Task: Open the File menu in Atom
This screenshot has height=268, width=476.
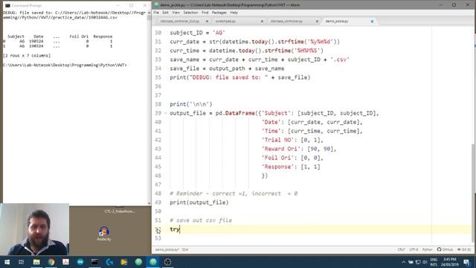Action: tap(156, 13)
